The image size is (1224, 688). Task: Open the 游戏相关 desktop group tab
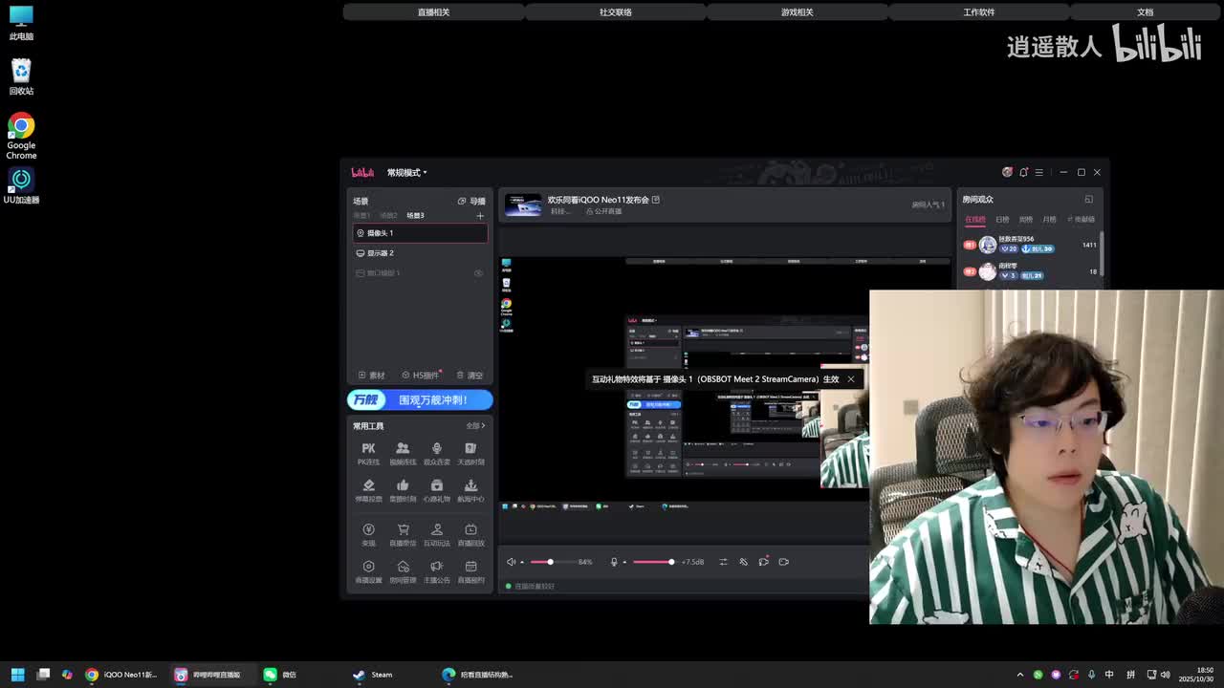tap(797, 12)
